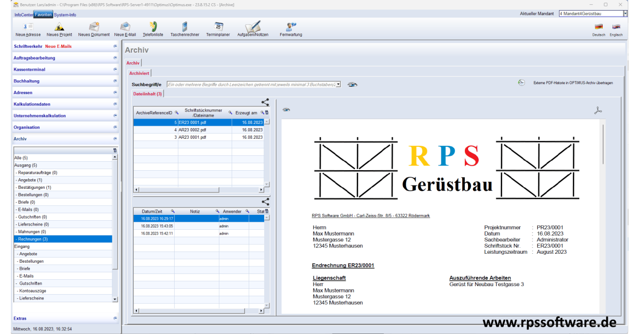Select the note entry dated 16.08.2023 15:43:05
The width and height of the screenshot is (639, 334).
[198, 226]
